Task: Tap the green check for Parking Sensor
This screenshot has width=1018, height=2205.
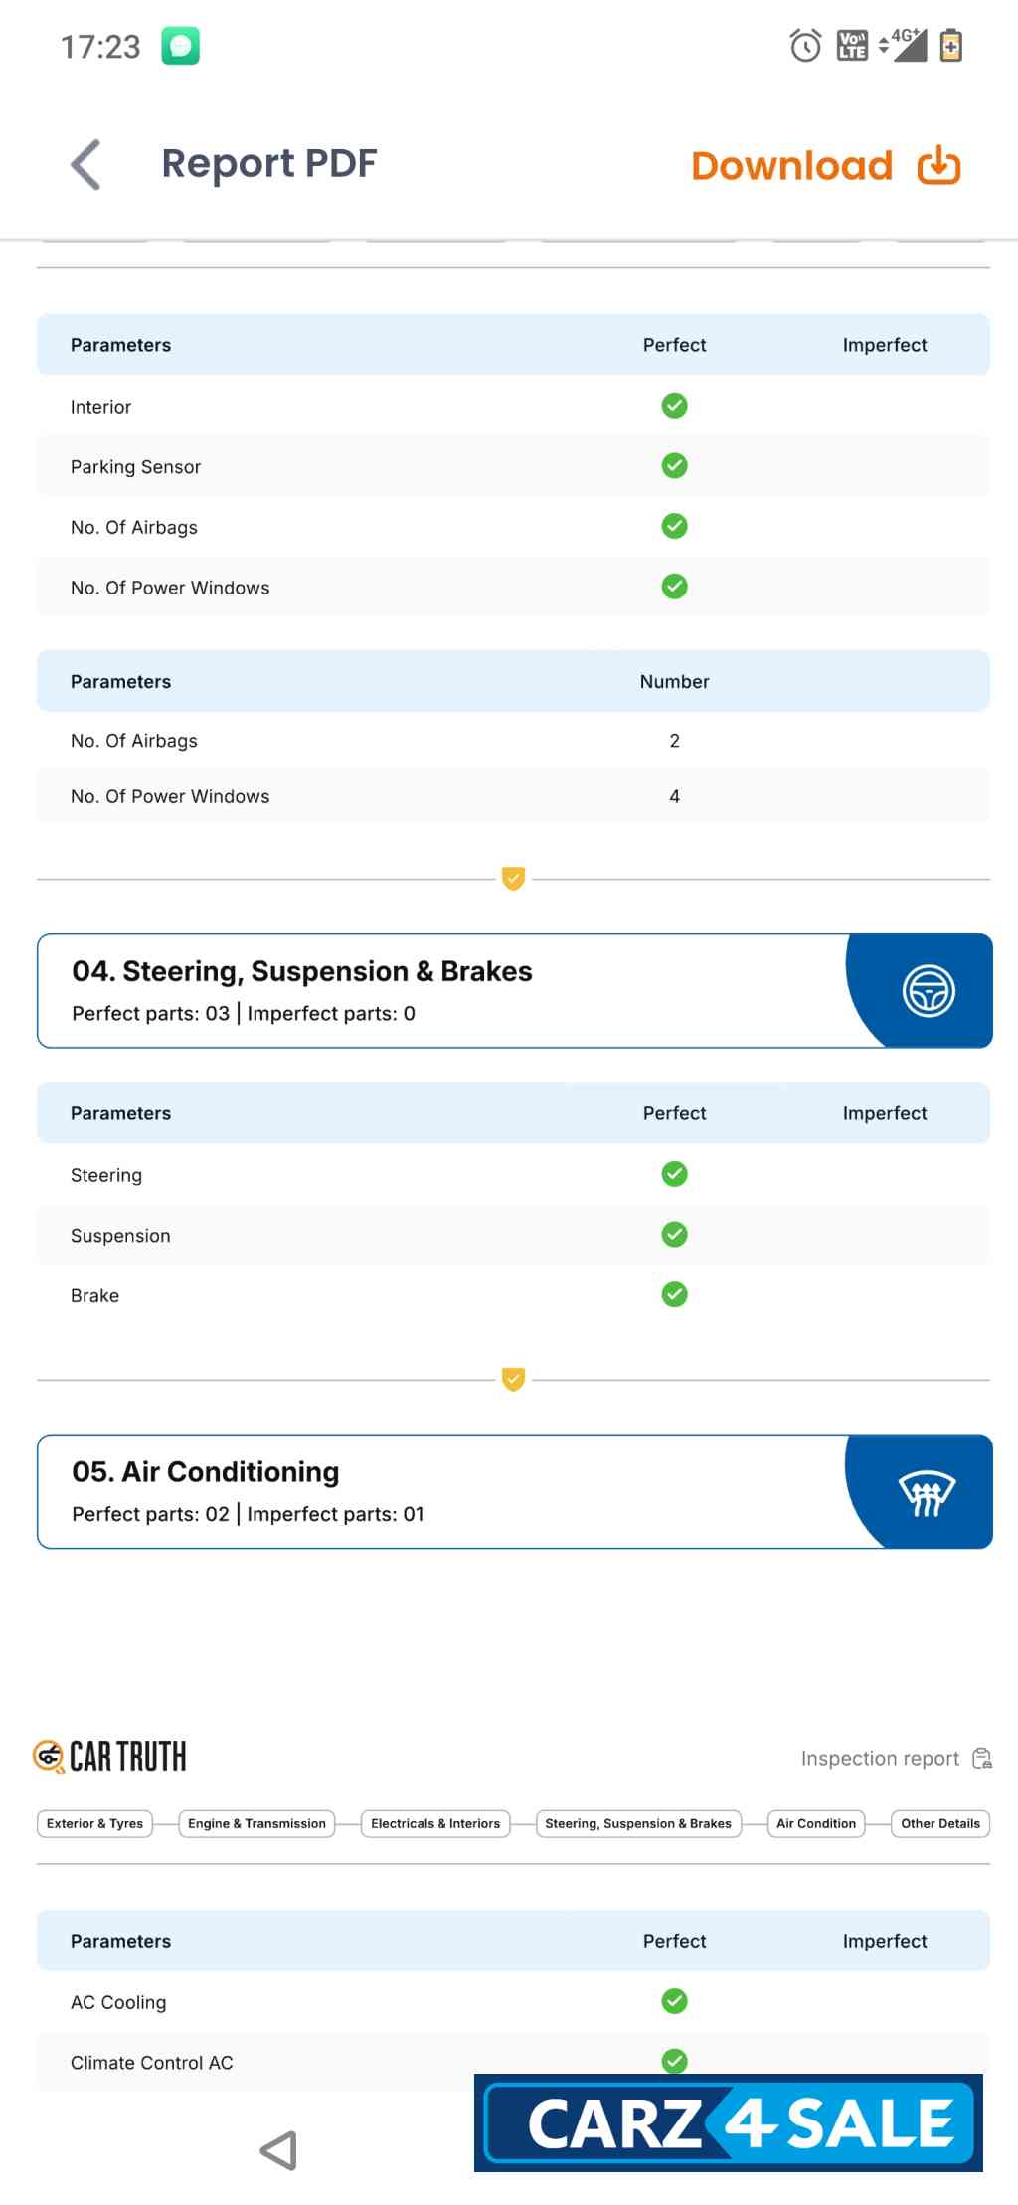Action: tap(674, 466)
